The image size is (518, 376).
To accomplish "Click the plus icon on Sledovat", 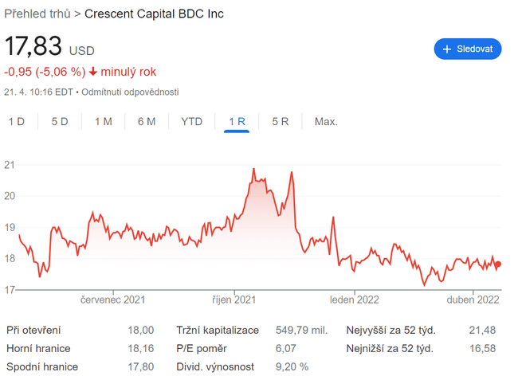I will (x=447, y=49).
